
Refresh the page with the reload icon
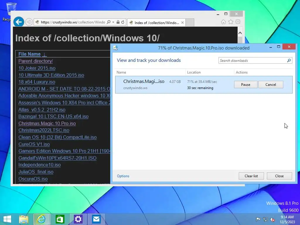tap(123, 22)
